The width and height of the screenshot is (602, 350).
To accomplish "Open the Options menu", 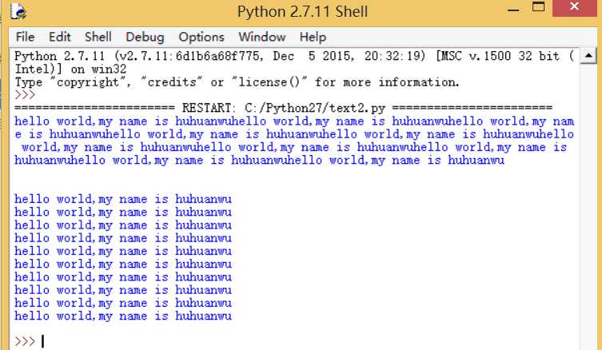I will click(201, 38).
